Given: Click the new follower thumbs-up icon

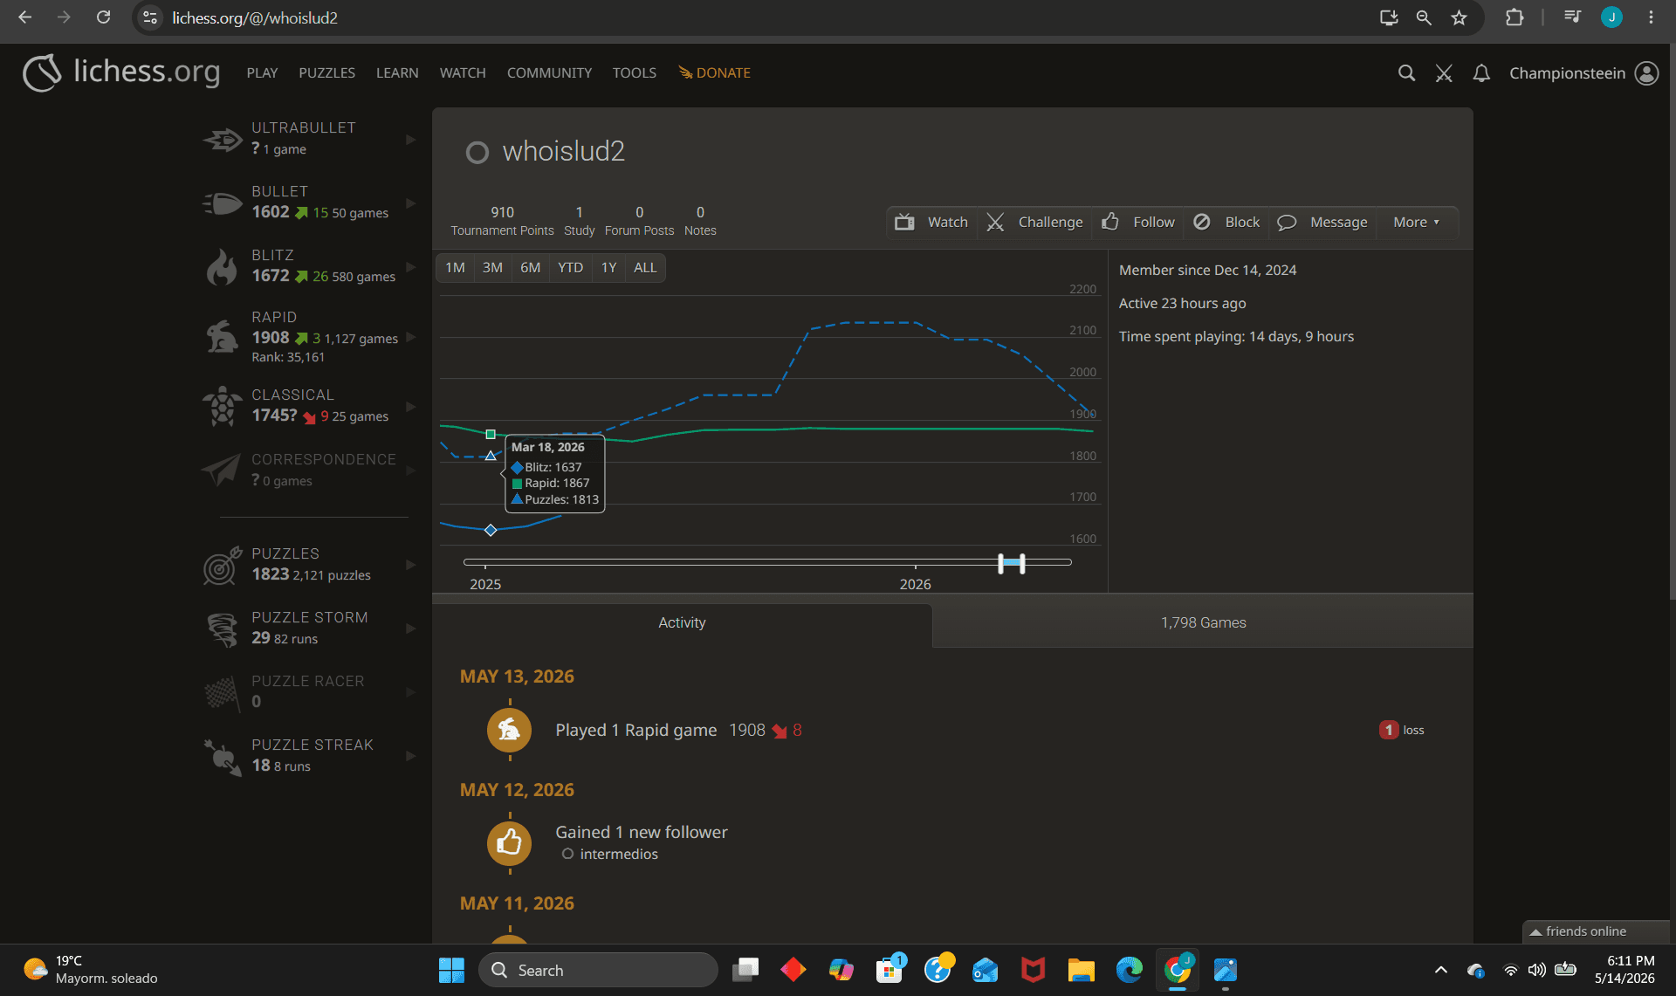Looking at the screenshot, I should [510, 843].
